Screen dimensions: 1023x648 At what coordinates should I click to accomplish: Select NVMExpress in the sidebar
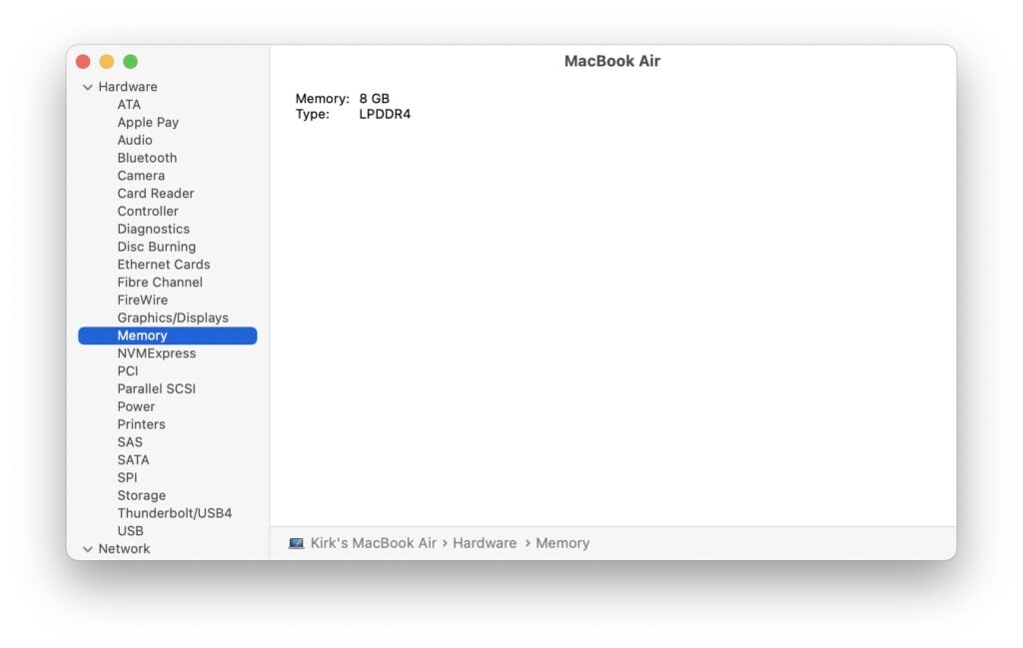tap(156, 352)
